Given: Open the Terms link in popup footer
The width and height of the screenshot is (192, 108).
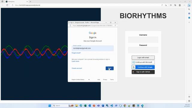Looking at the screenshot, I should tap(112, 79).
